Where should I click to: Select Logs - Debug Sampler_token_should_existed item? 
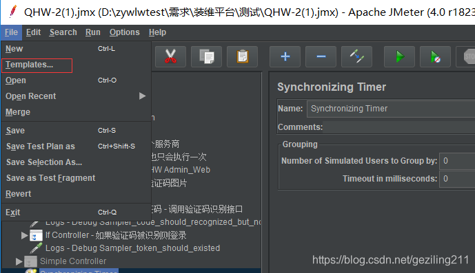click(x=132, y=248)
